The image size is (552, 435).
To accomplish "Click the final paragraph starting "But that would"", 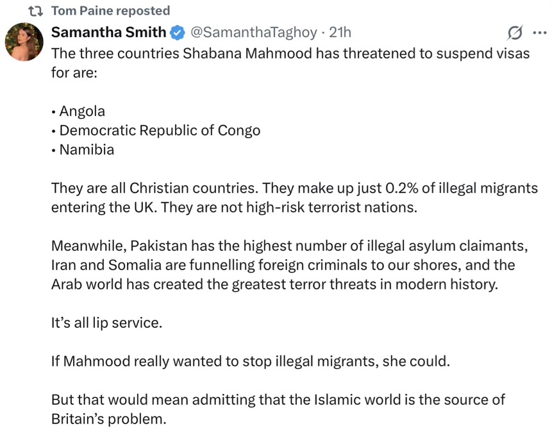I will [278, 409].
